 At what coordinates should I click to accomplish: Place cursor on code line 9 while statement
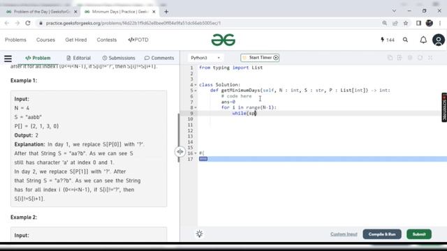click(244, 113)
